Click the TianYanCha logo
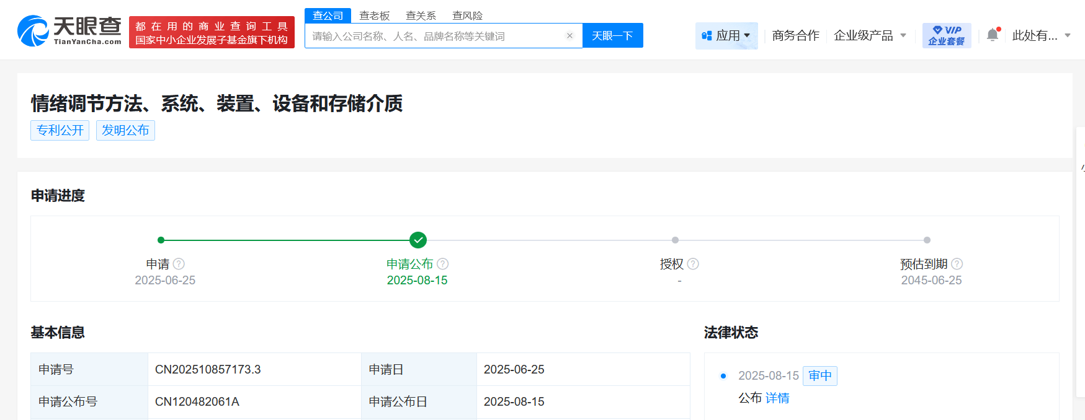The height and width of the screenshot is (420, 1085). (69, 31)
